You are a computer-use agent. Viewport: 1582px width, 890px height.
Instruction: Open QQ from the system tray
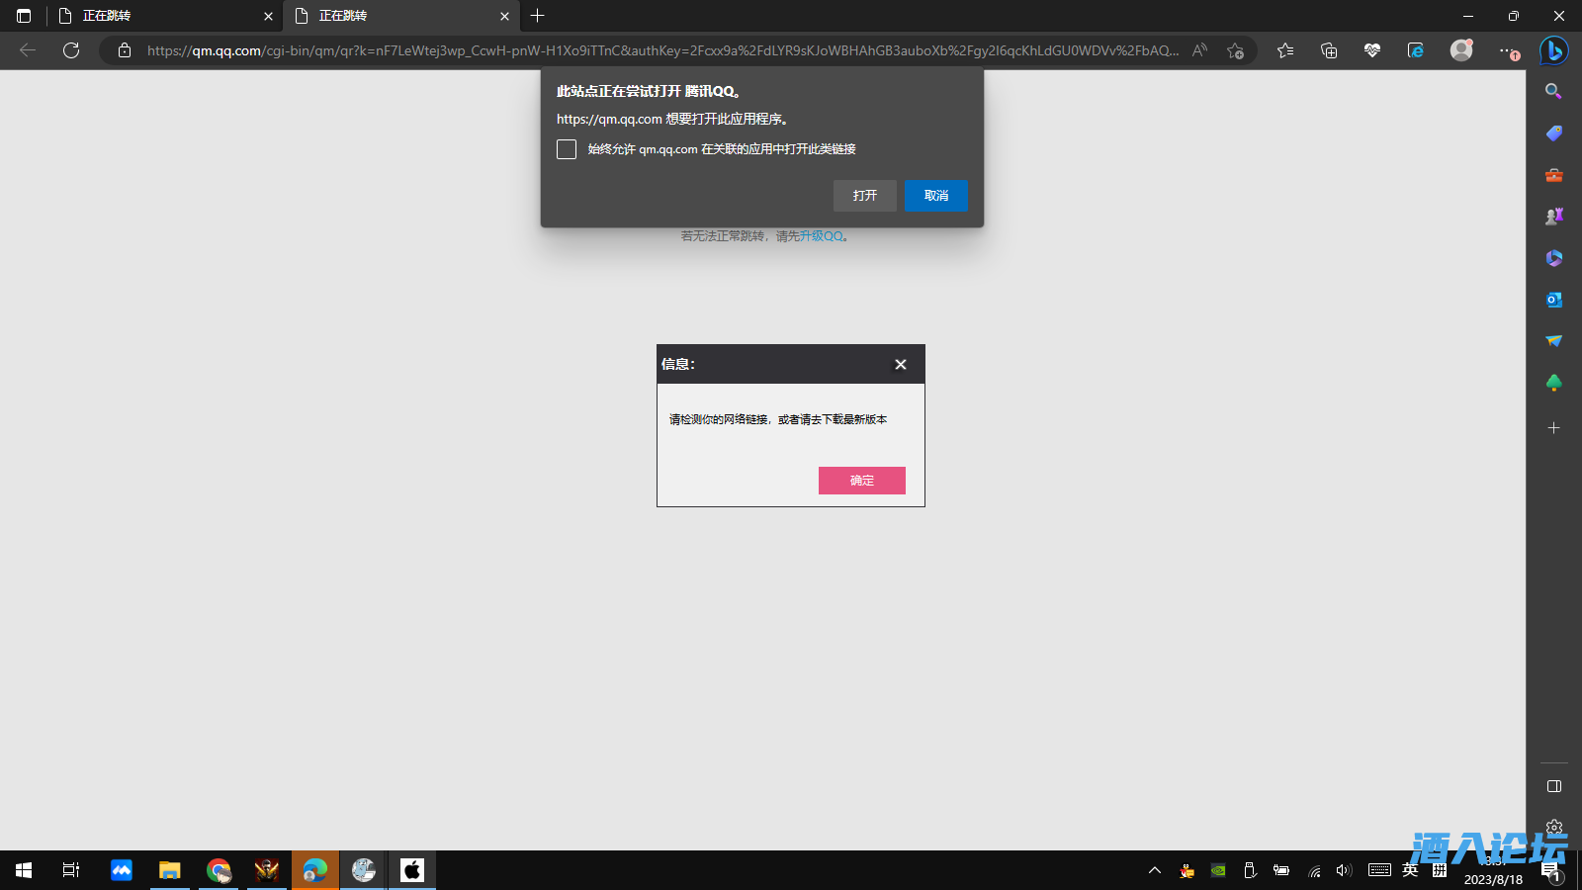(1186, 870)
